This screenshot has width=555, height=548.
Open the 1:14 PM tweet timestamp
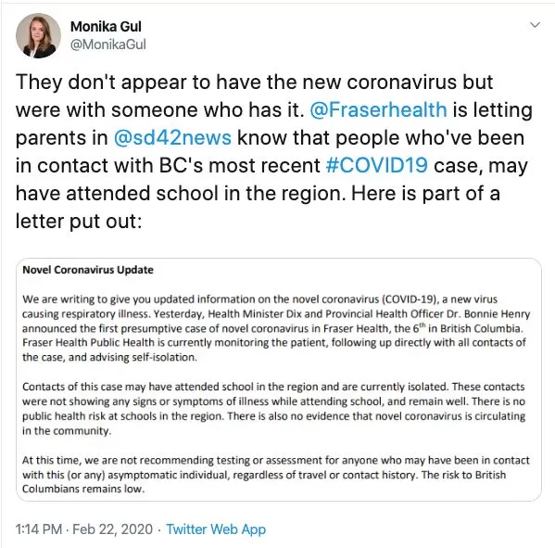click(39, 529)
